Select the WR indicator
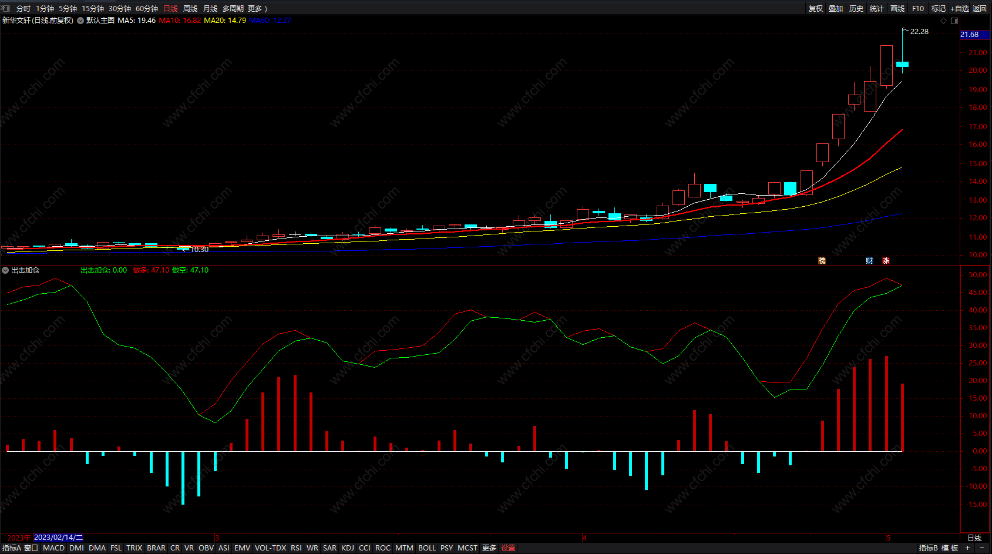Screen dimensions: 992x554 pyautogui.click(x=312, y=548)
